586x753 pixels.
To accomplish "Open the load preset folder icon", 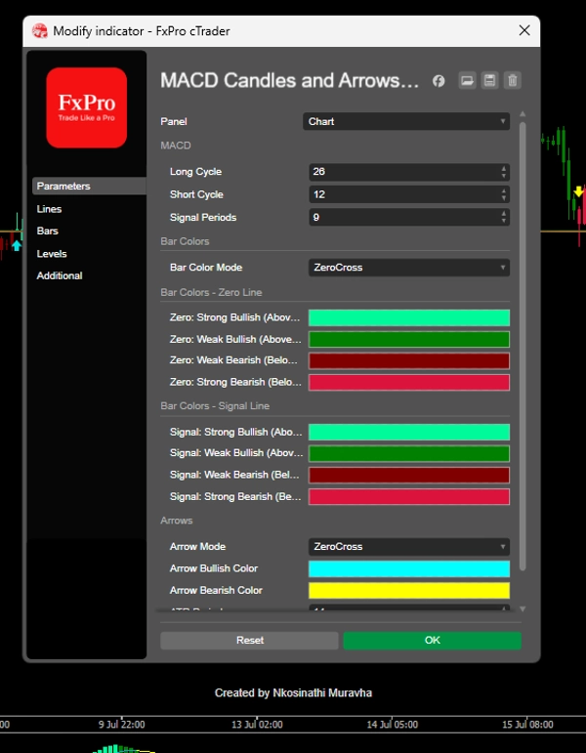I will [x=467, y=80].
